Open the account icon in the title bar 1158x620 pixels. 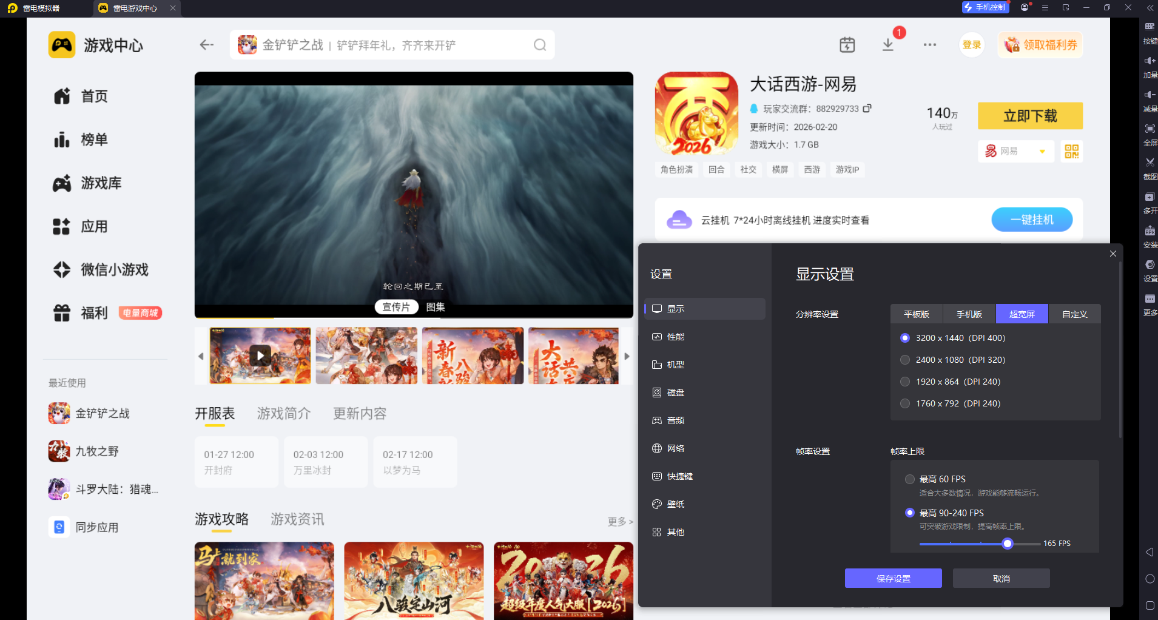click(1025, 7)
